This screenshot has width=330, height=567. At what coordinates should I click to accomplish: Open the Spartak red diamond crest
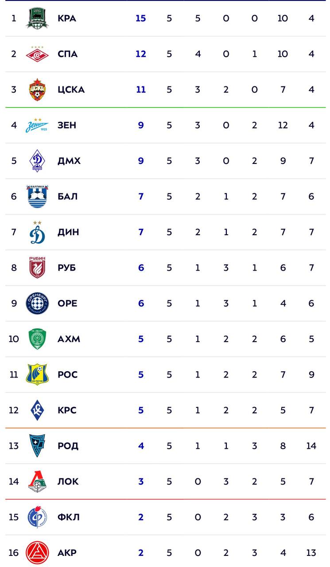coord(37,54)
